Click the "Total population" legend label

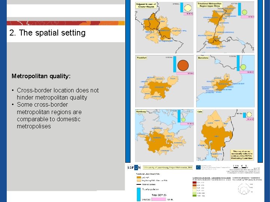150,189
